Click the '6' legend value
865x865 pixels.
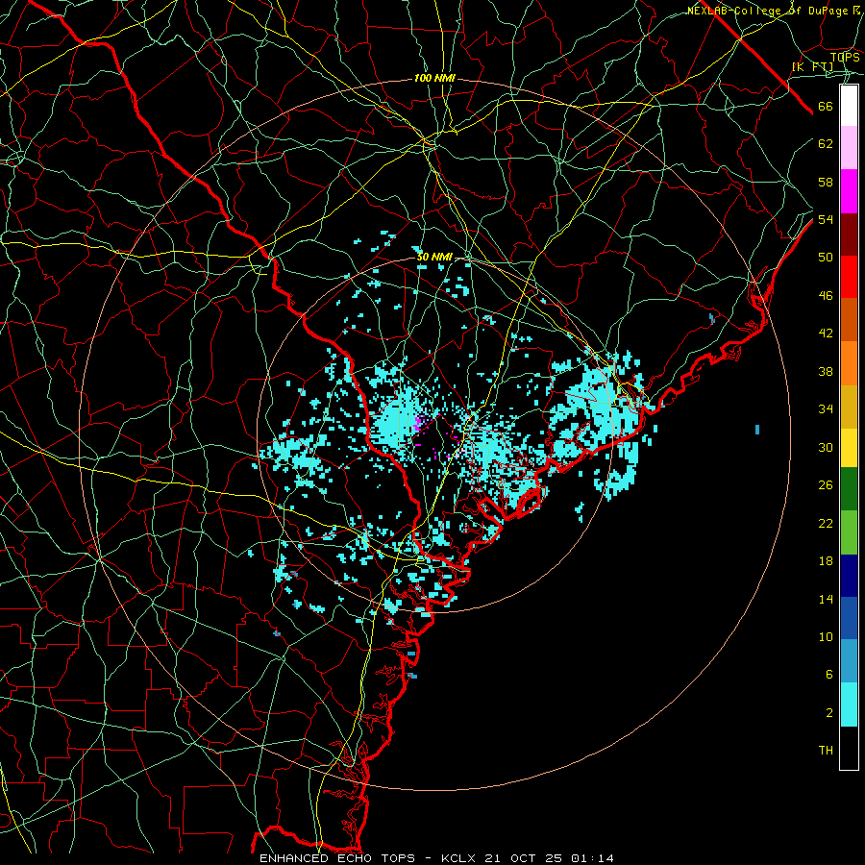828,674
